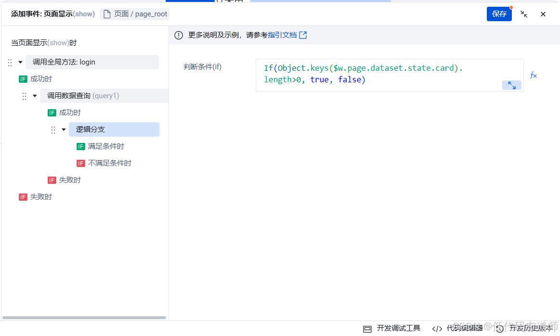
Task: Click external link icon beside 指引文档
Action: point(303,35)
